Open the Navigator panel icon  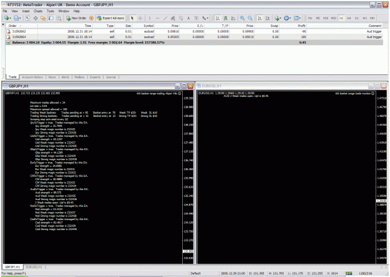click(43, 18)
